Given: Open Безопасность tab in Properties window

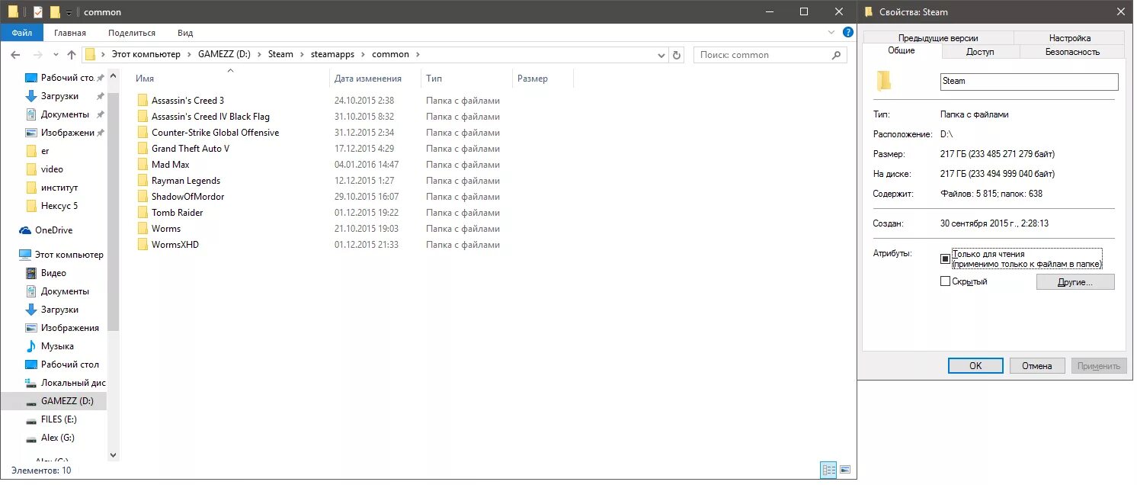Looking at the screenshot, I should click(1072, 52).
